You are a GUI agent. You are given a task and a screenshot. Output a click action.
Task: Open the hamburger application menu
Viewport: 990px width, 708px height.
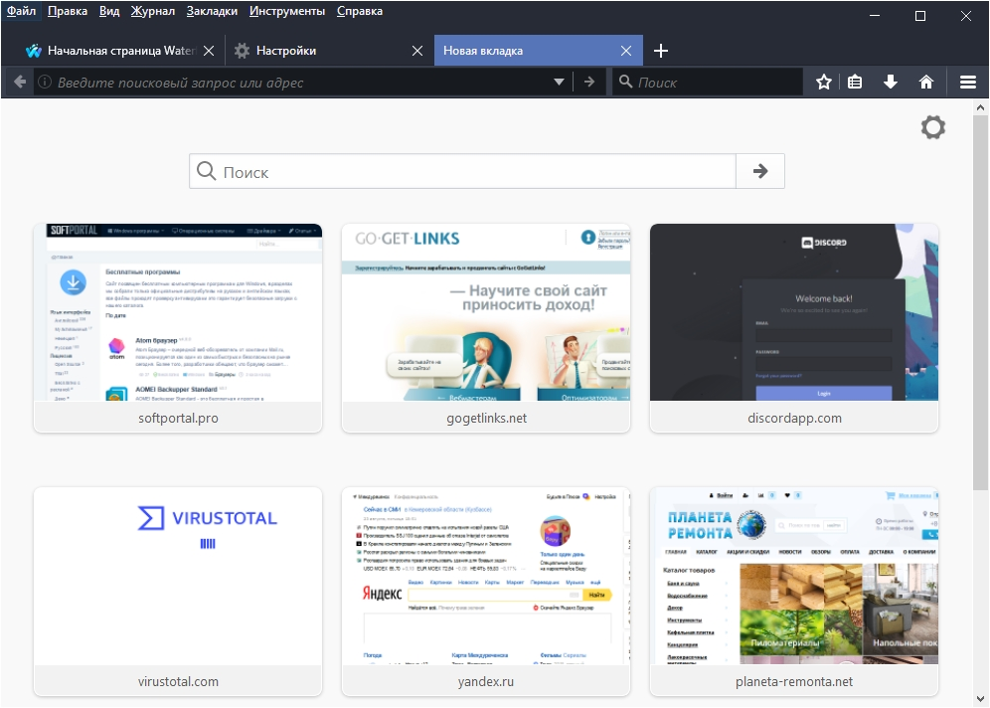point(968,83)
